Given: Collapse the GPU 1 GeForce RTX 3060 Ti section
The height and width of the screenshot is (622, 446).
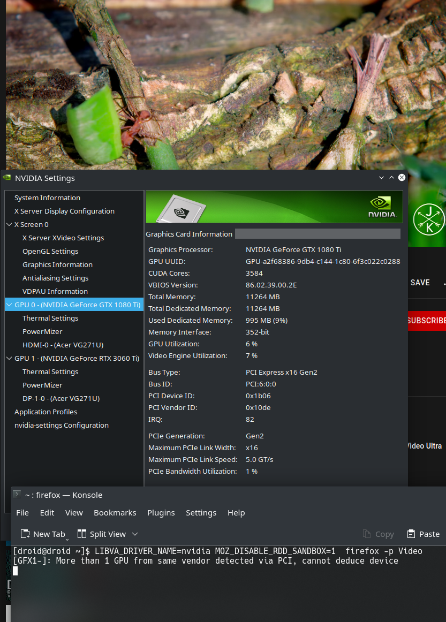Looking at the screenshot, I should [9, 358].
